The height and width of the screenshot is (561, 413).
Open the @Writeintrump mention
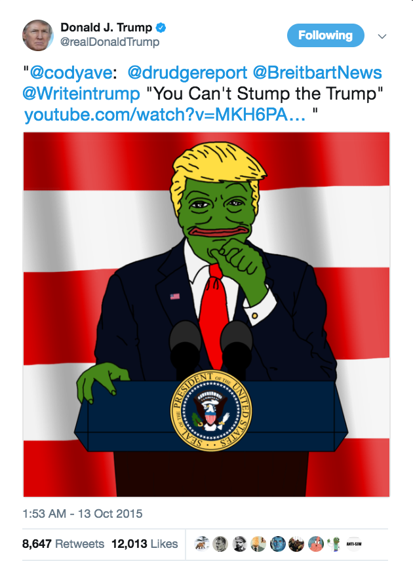tap(81, 94)
